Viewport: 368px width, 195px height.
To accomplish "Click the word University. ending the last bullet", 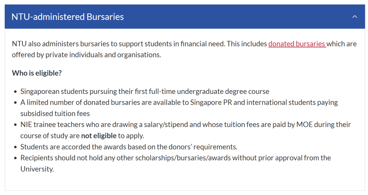I will (37, 169).
